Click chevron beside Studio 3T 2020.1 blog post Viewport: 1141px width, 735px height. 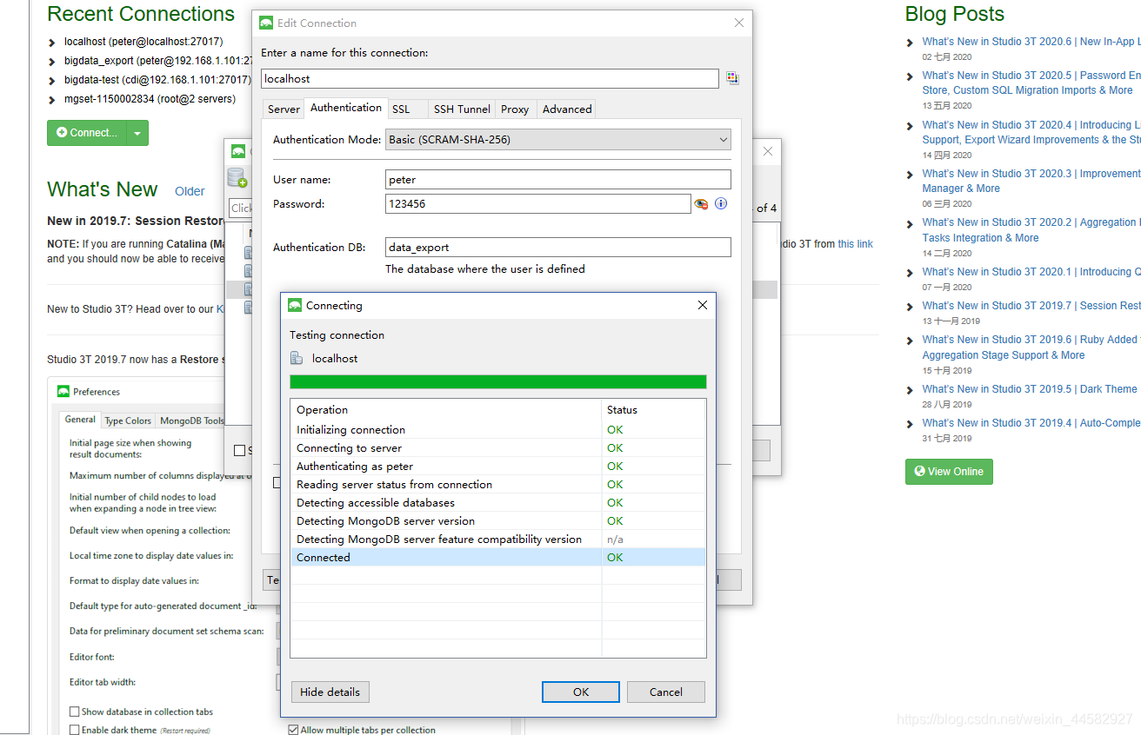(911, 273)
